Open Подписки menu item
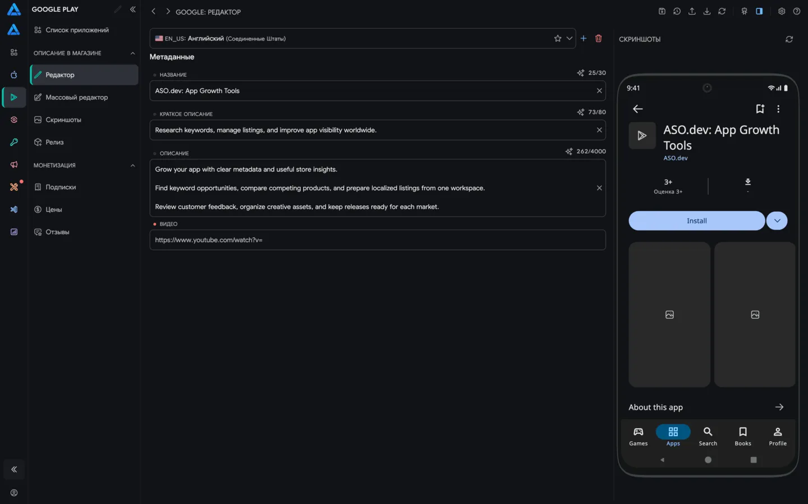The width and height of the screenshot is (808, 504). point(84,187)
